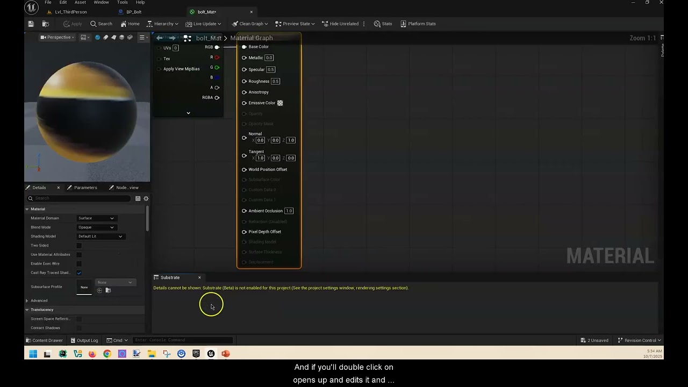Screen dimensions: 688x387
Task: Open the Shading Model dropdown
Action: coord(100,236)
